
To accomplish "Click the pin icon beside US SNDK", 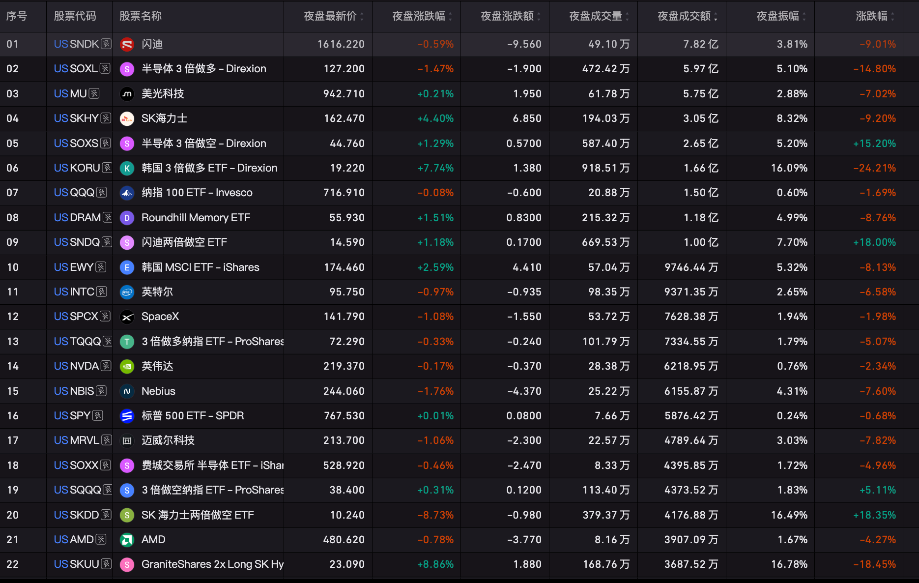I will pos(106,44).
